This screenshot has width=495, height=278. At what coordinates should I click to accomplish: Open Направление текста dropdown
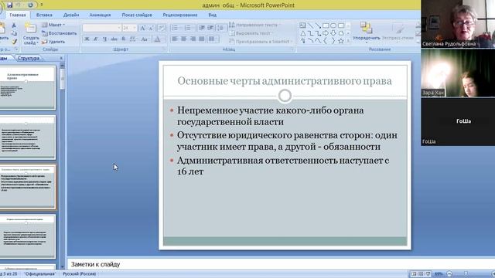(254, 25)
